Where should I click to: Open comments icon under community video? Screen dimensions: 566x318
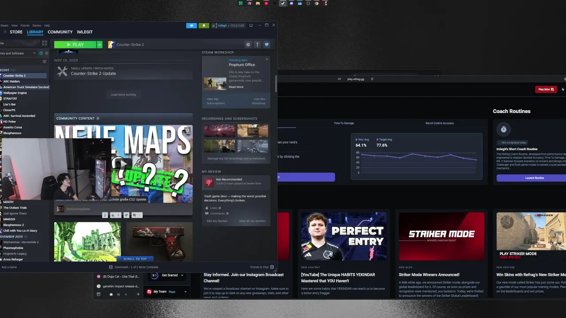pyautogui.click(x=137, y=215)
